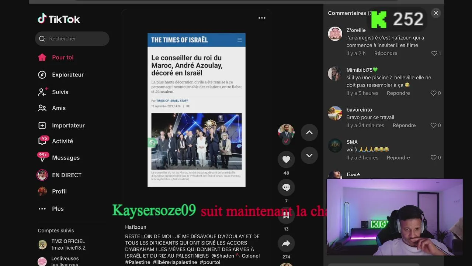Click the Profil avatar icon
This screenshot has height=266, width=472.
pos(42,191)
